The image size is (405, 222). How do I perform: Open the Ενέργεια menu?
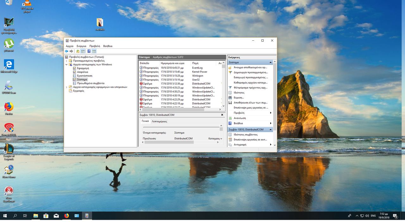81,46
